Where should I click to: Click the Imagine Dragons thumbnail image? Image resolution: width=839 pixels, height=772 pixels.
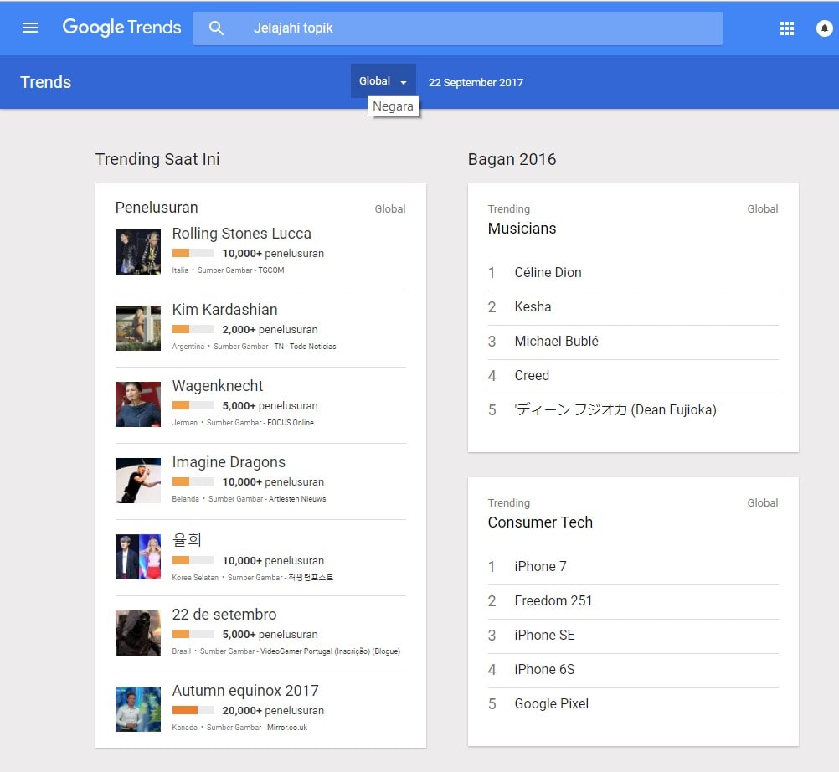point(138,481)
